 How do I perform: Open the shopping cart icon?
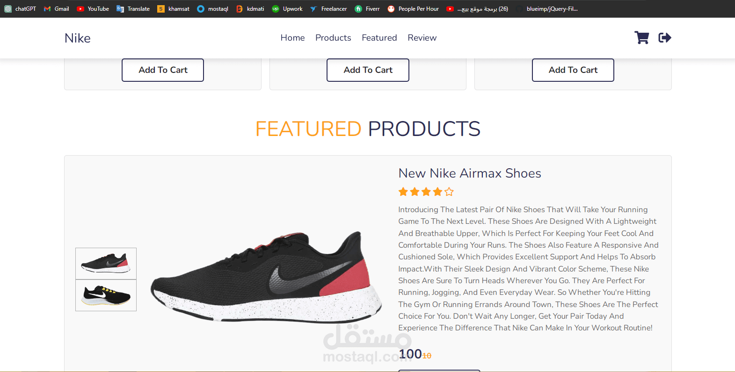[x=641, y=37]
